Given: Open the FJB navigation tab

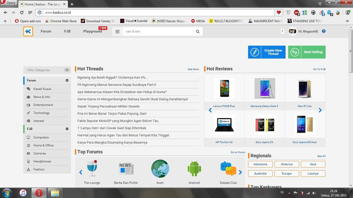Looking at the screenshot, I should click(67, 31).
